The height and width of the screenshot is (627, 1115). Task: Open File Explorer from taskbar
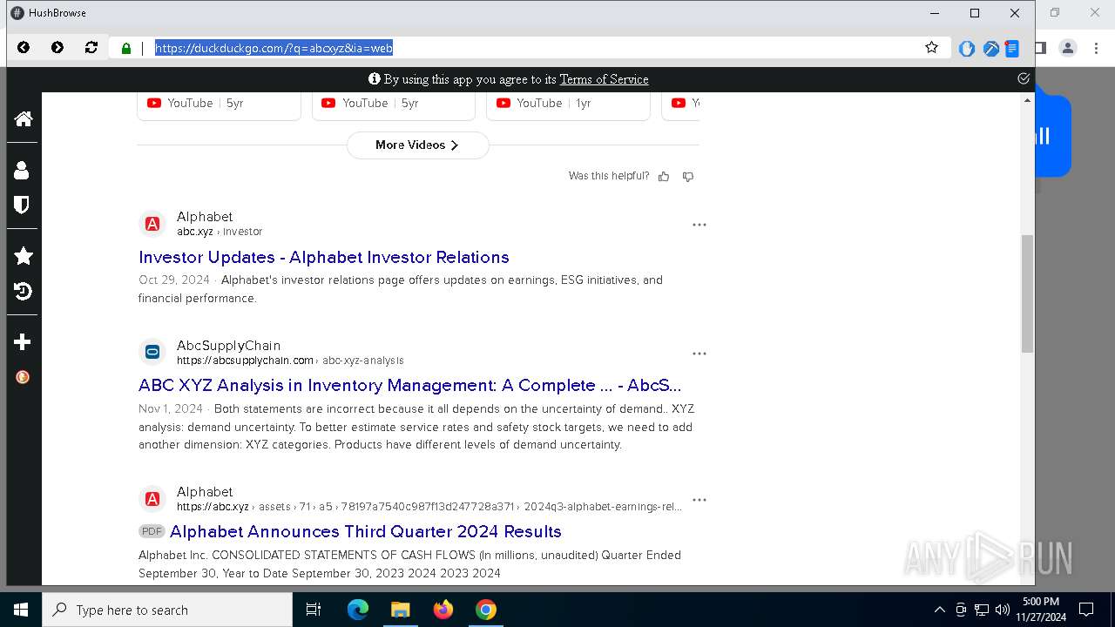[400, 610]
